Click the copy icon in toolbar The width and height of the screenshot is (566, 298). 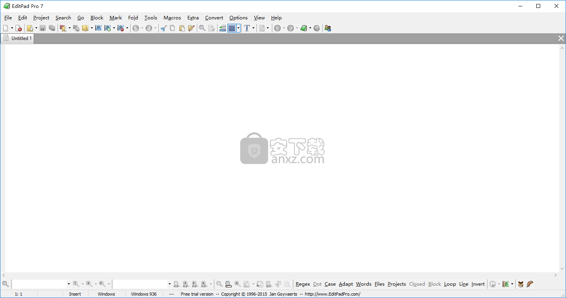coord(173,28)
